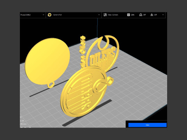Open the Prusa i3 Mk2 printer selector
Image resolution: width=187 pixels, height=140 pixels.
(x=33, y=15)
